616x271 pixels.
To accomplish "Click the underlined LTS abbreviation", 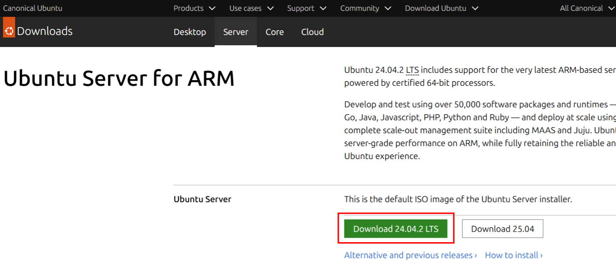I will point(412,70).
